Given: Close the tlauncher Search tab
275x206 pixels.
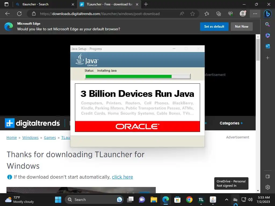Looking at the screenshot, I should [x=73, y=4].
